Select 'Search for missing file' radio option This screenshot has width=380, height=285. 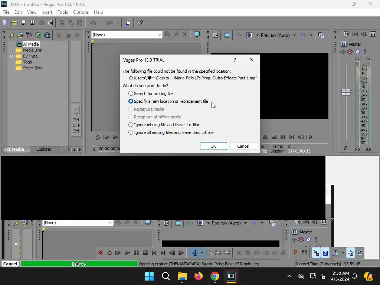pos(151,94)
